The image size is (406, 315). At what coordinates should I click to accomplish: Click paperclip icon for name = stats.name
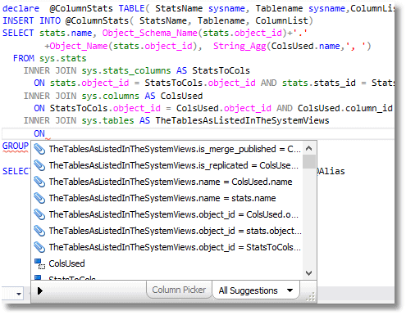click(x=39, y=198)
